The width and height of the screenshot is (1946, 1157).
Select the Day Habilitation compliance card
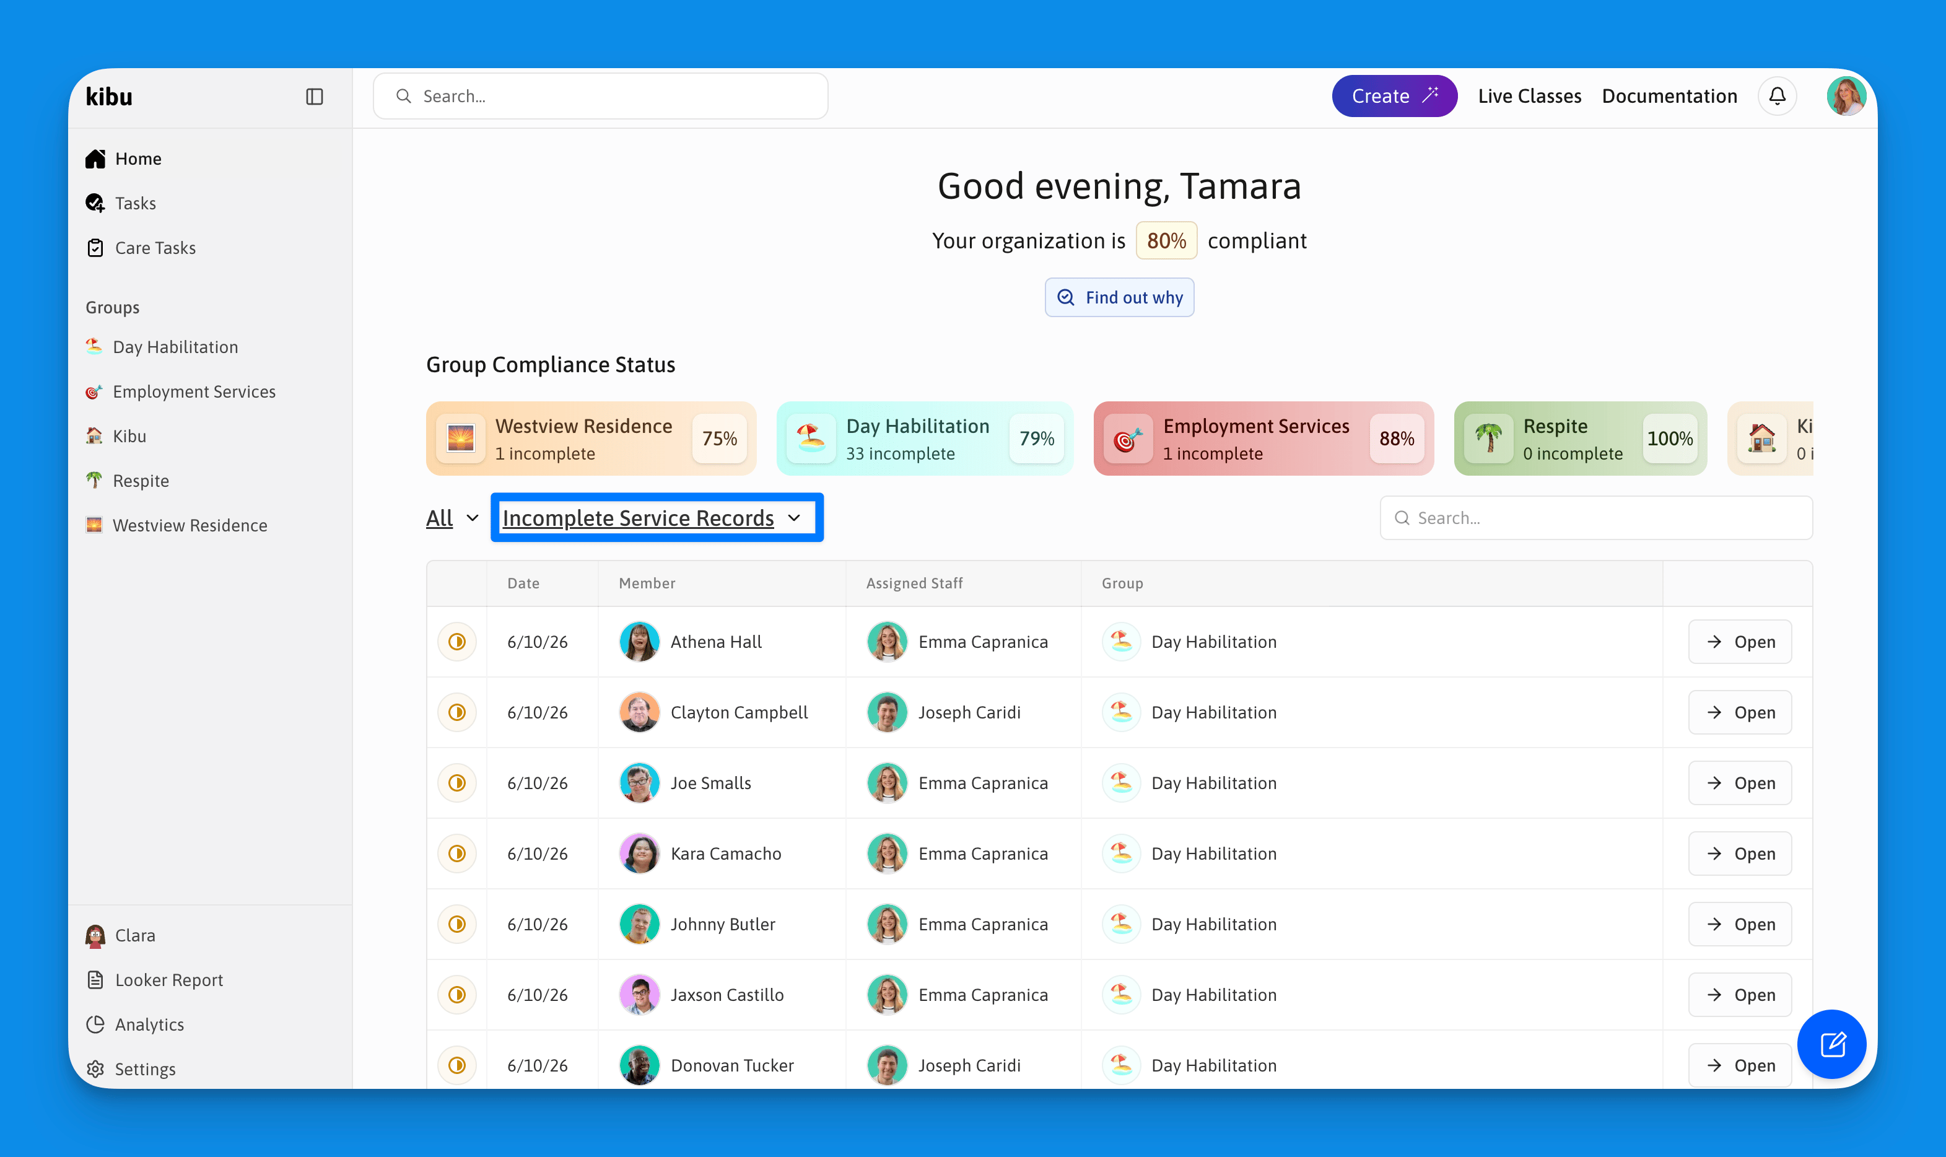click(925, 438)
